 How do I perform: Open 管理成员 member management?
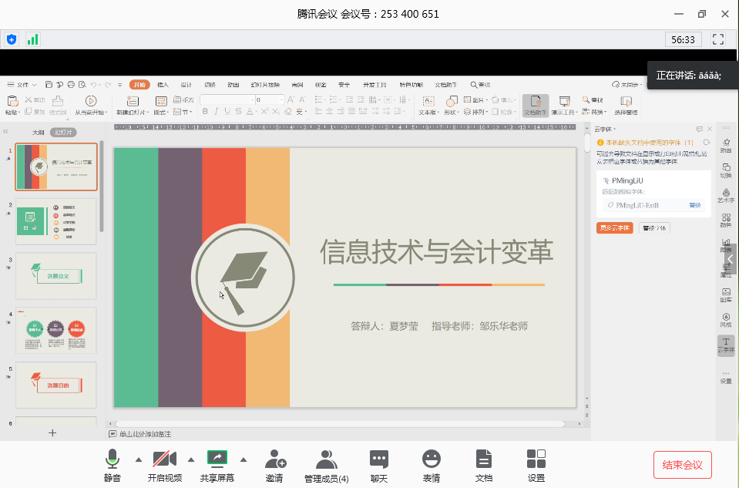(x=326, y=465)
